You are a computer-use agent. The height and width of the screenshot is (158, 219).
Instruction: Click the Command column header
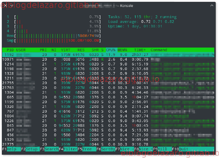coord(159,50)
